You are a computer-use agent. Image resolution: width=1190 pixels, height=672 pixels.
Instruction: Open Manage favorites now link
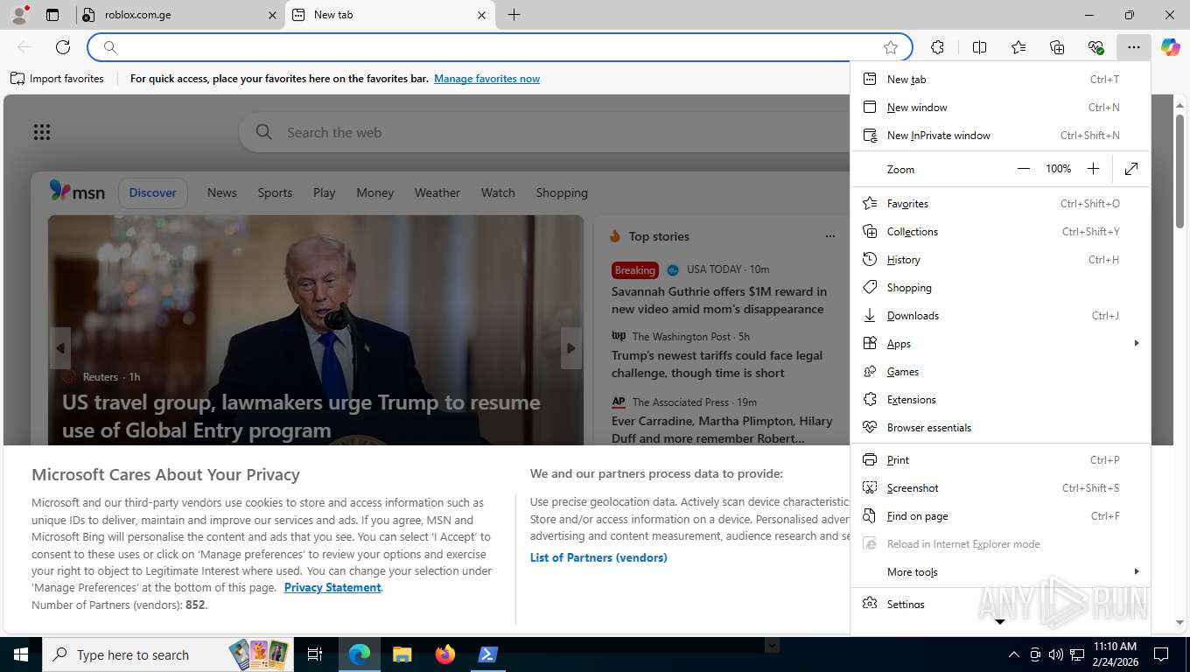[486, 79]
